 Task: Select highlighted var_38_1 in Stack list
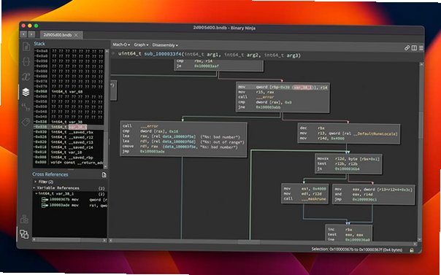[x=77, y=127]
